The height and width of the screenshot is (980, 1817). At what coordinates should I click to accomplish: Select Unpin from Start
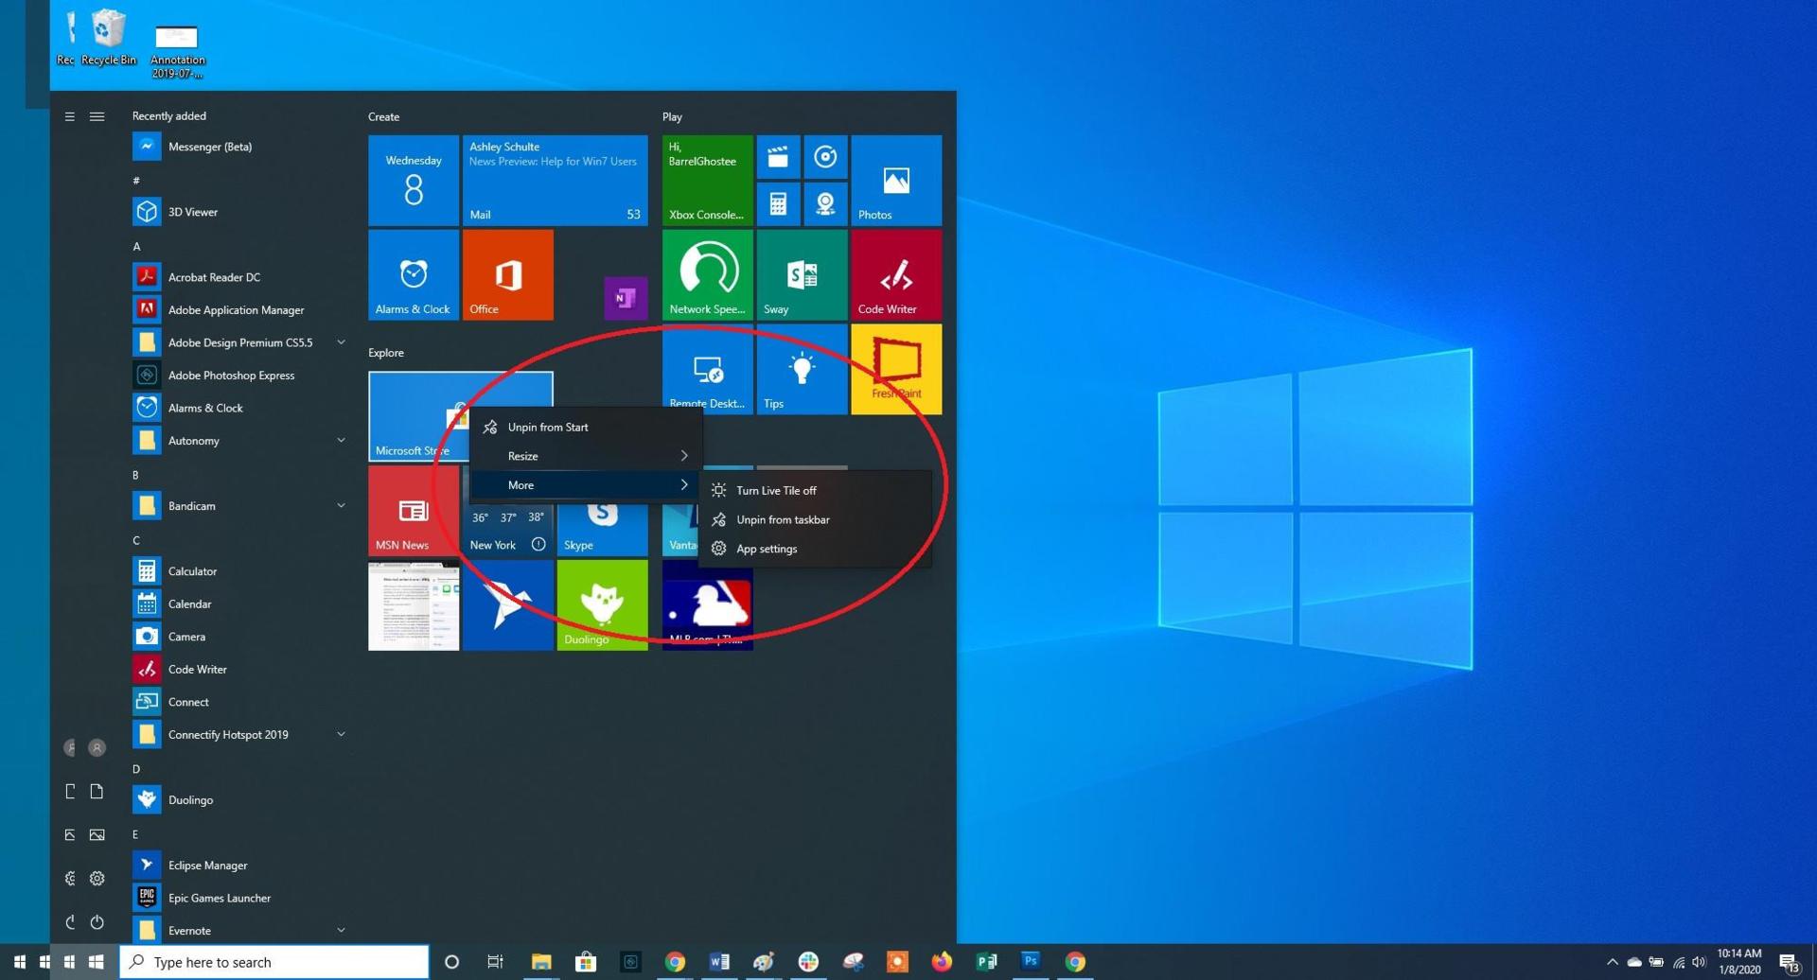(549, 427)
